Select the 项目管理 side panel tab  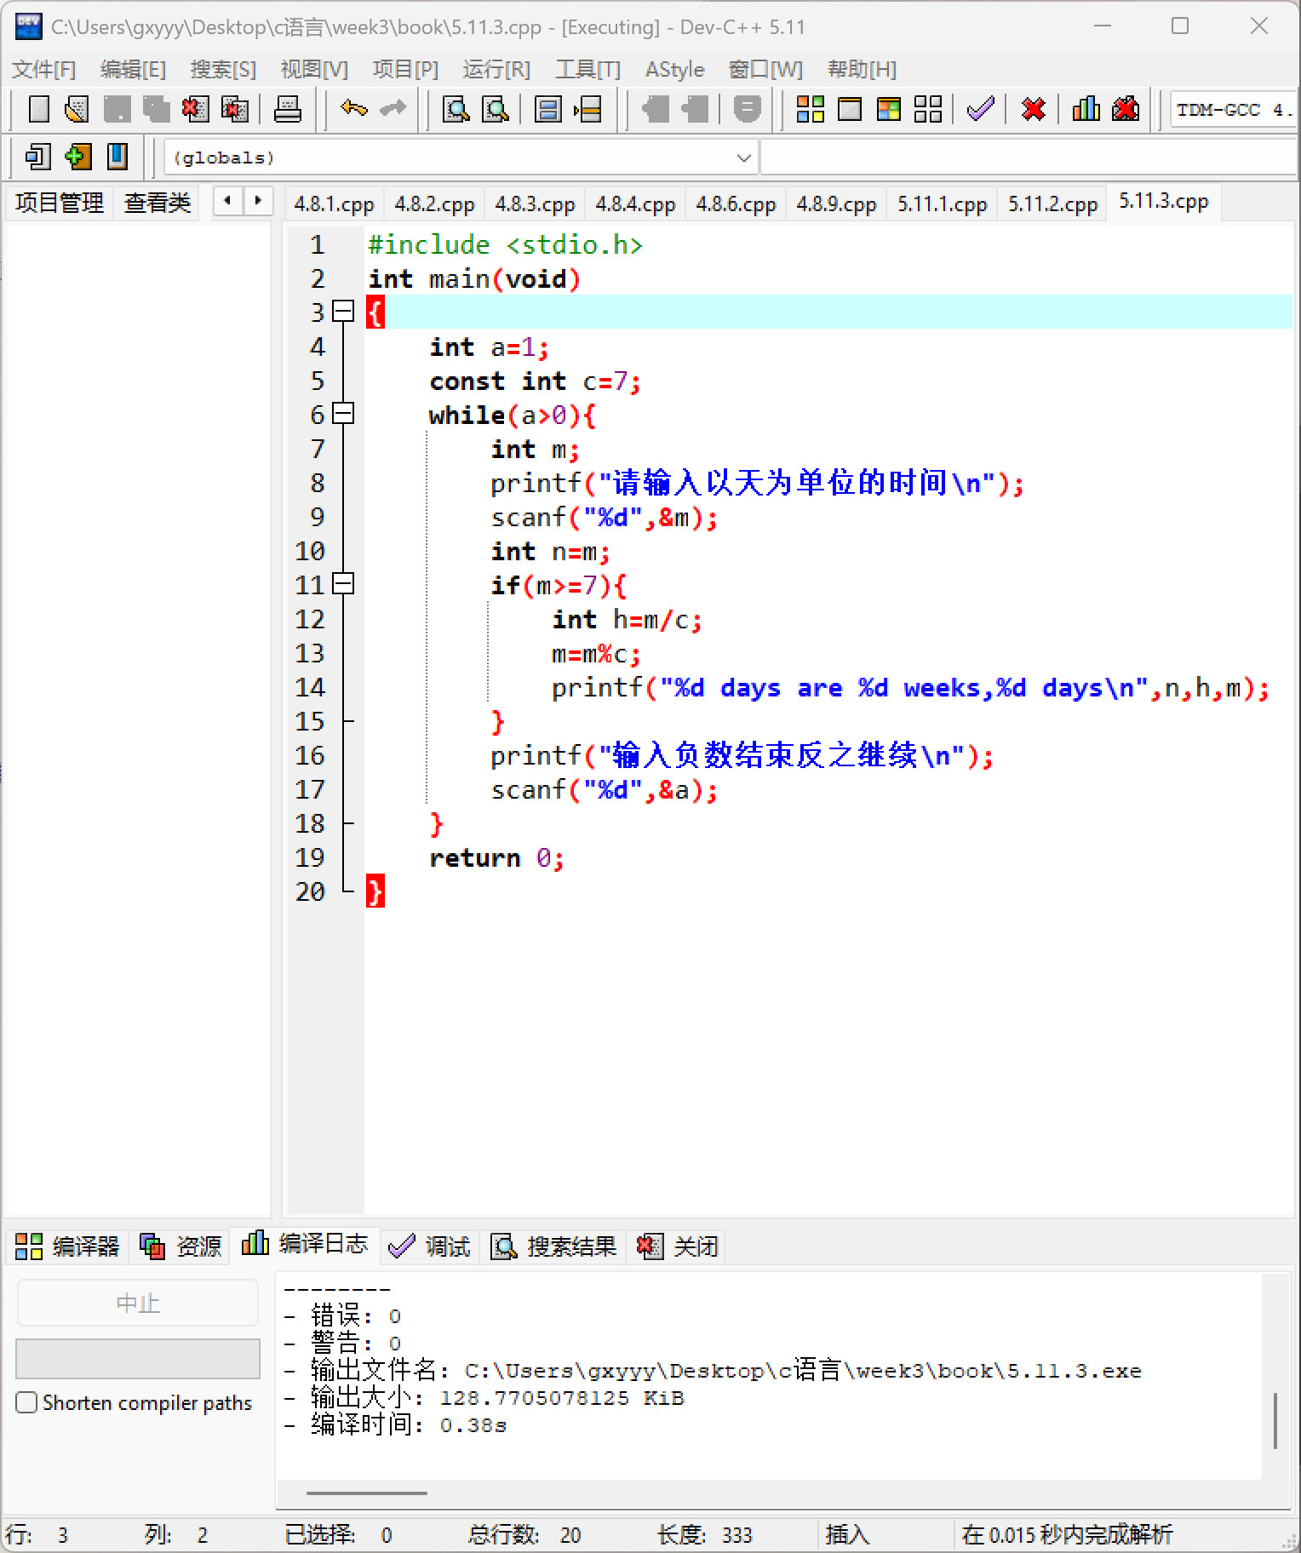click(x=59, y=203)
